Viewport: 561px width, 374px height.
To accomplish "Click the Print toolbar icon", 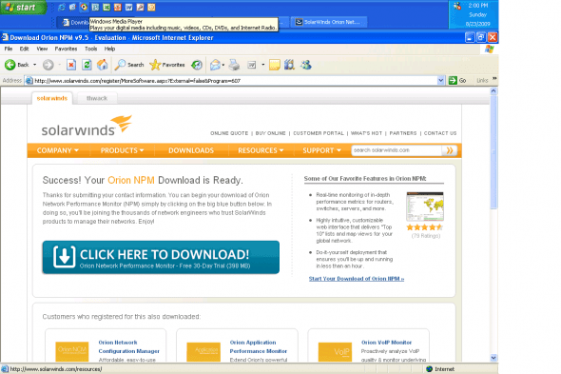I will (234, 65).
